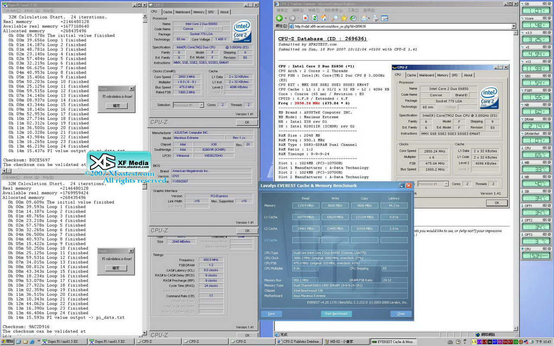Switch to Mainboard tab in top CPU-Z window
554x346 pixels.
183,12
